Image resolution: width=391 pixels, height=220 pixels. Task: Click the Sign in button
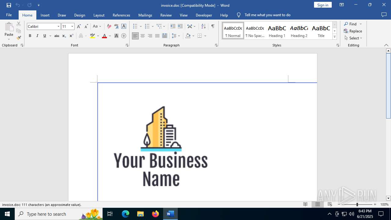323,5
